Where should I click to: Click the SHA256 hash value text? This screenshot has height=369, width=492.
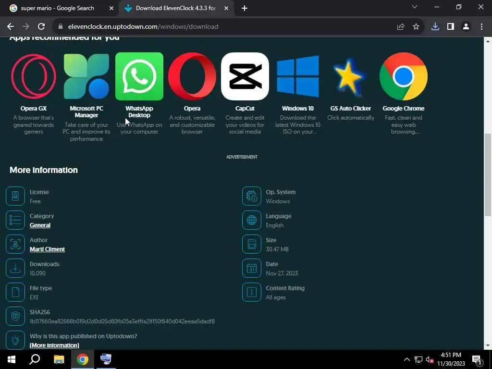(122, 321)
